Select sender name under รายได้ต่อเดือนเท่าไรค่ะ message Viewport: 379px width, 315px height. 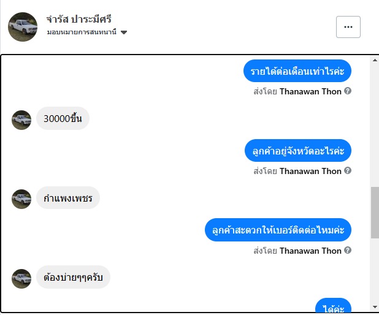point(310,91)
